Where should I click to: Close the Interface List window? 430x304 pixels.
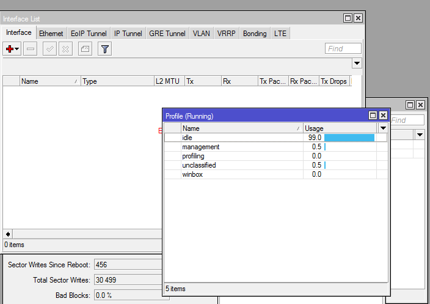pyautogui.click(x=358, y=18)
